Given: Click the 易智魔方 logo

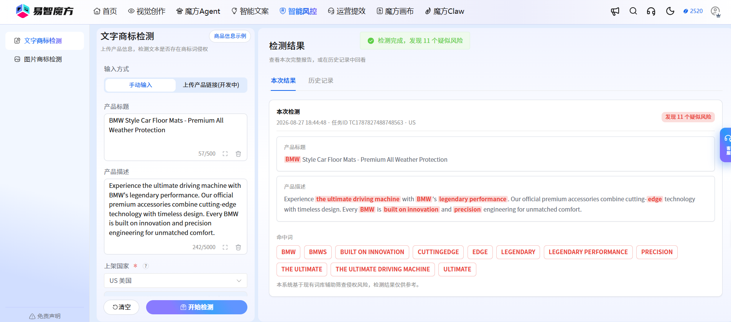Looking at the screenshot, I should click(44, 11).
